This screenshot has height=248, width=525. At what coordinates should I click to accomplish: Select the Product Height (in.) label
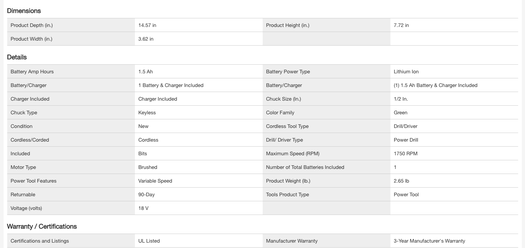288,25
